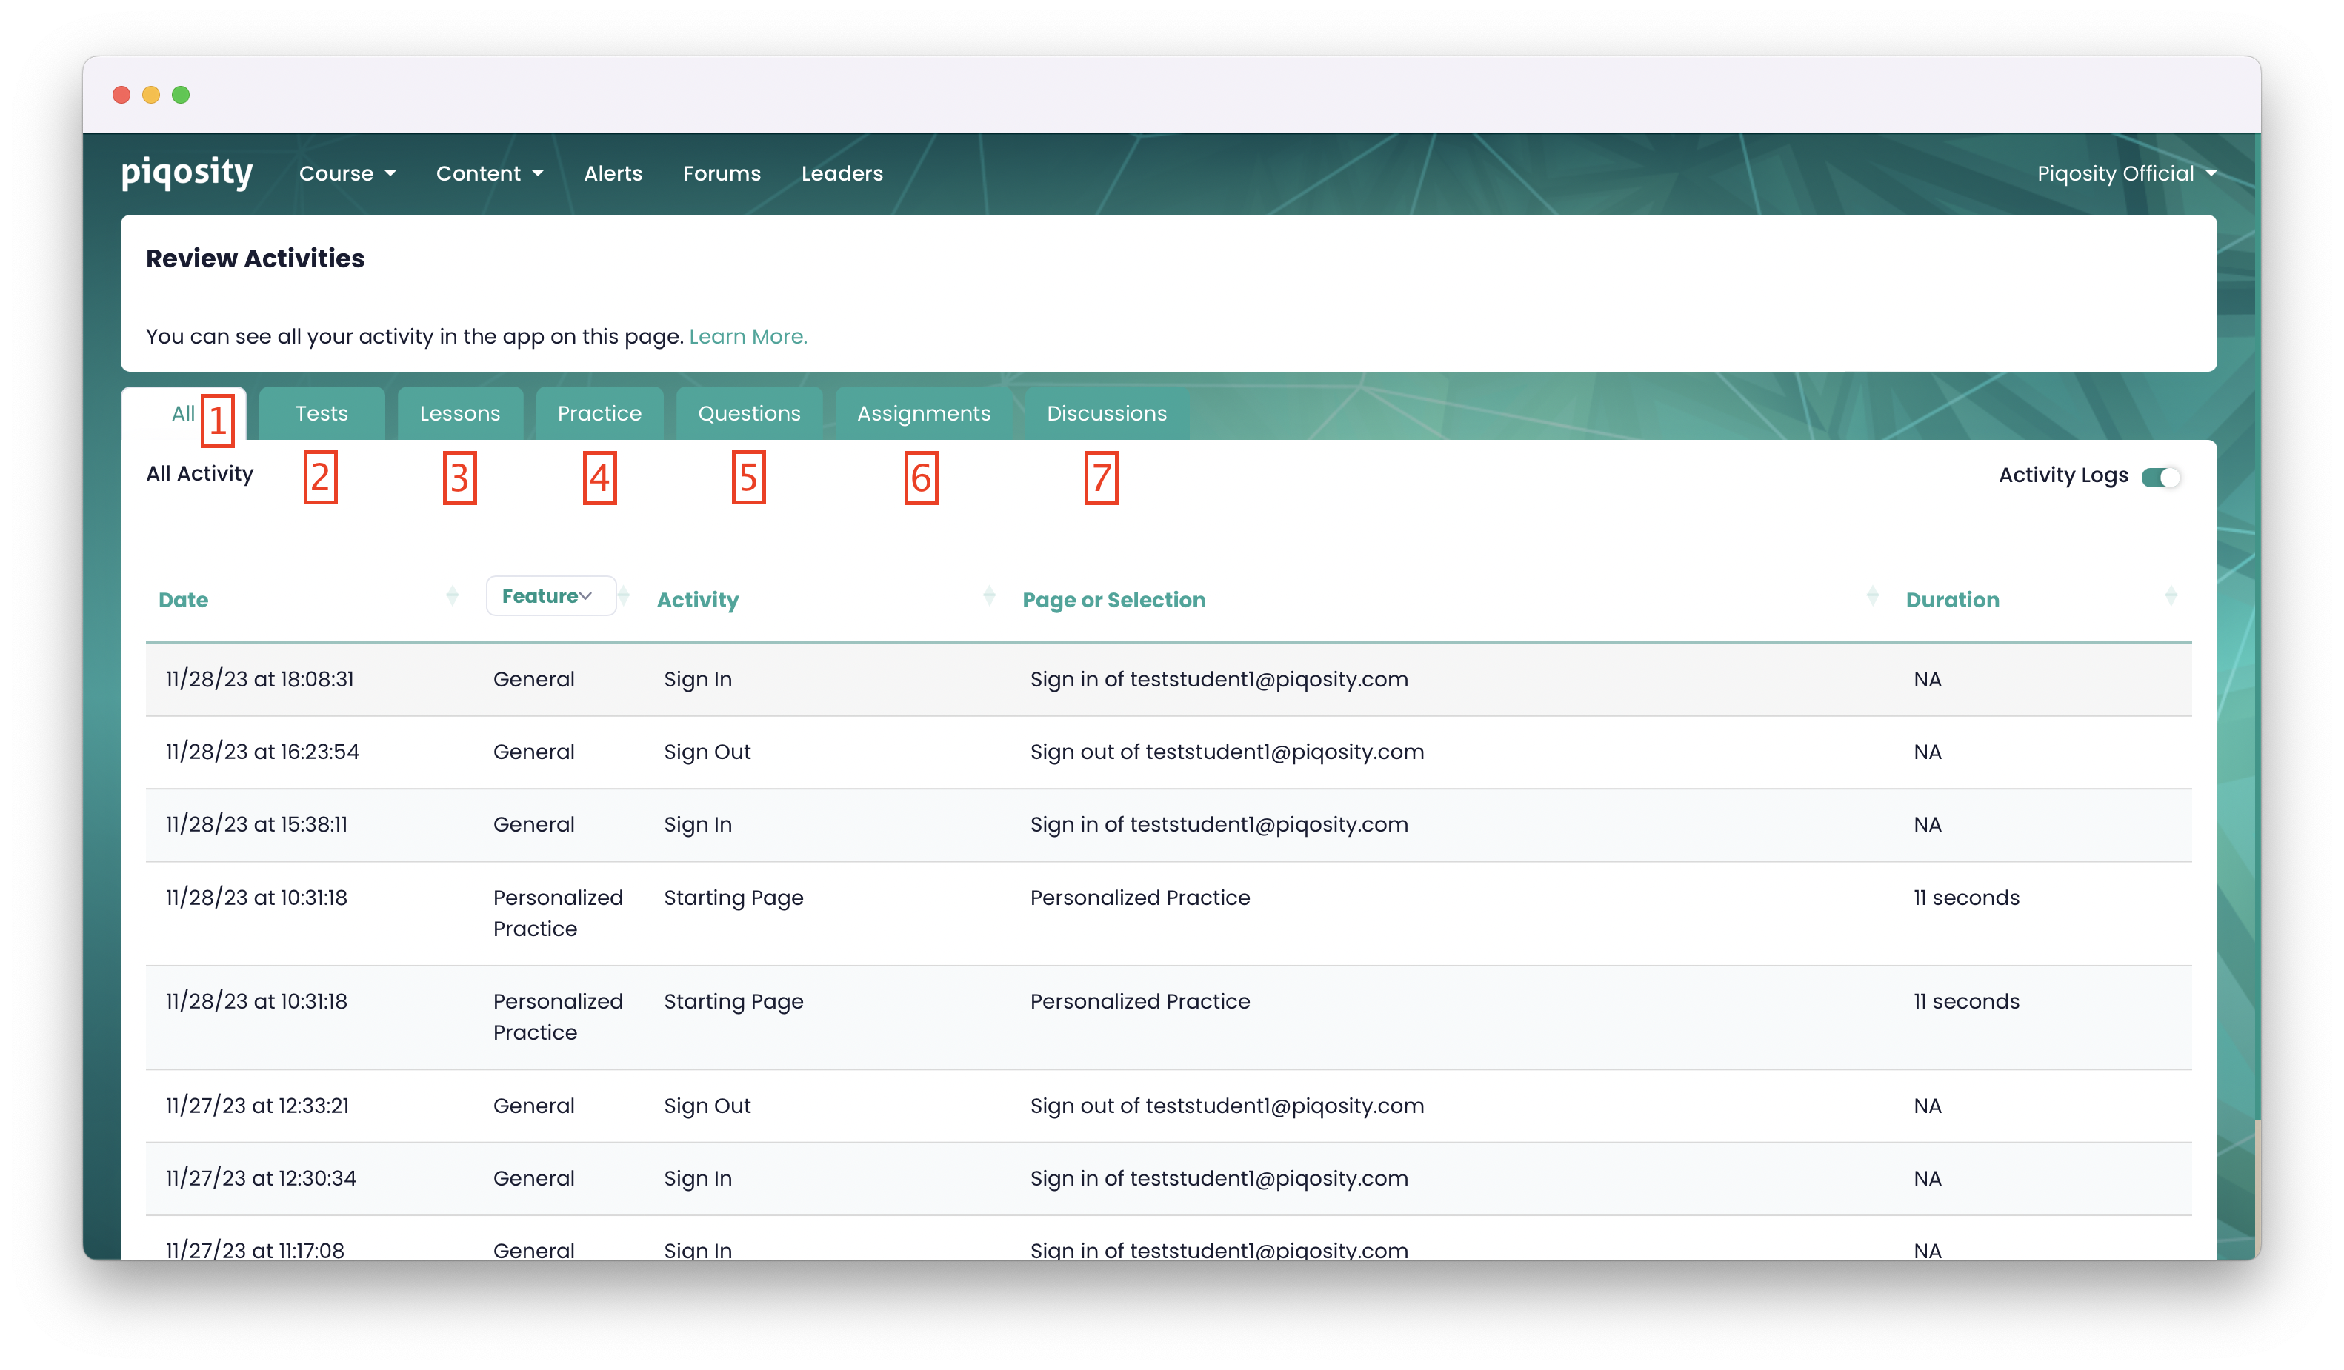Open the Discussions tab
Screen dimensions: 2344x1370
pos(1106,414)
